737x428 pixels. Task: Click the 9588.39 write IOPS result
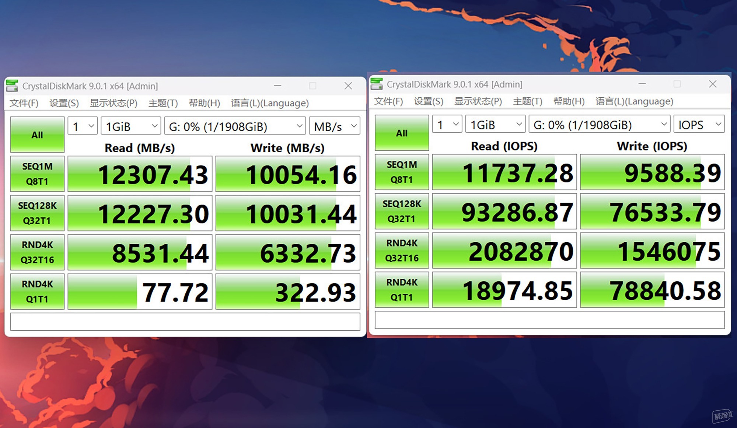(x=652, y=172)
